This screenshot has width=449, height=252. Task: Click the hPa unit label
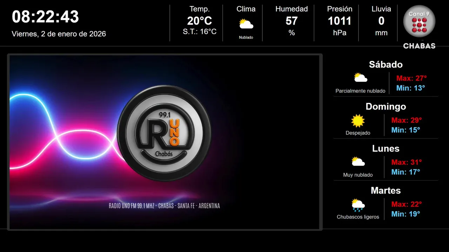pyautogui.click(x=340, y=33)
